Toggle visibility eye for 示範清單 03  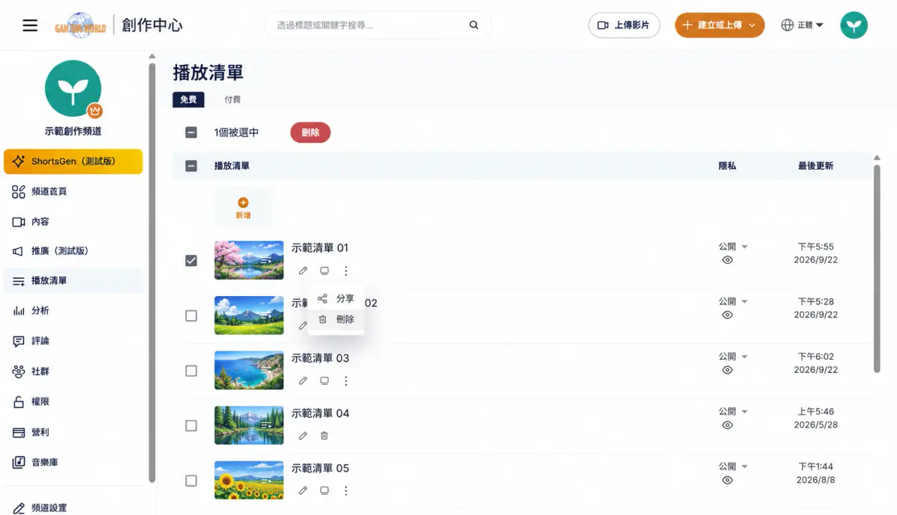pyautogui.click(x=727, y=370)
